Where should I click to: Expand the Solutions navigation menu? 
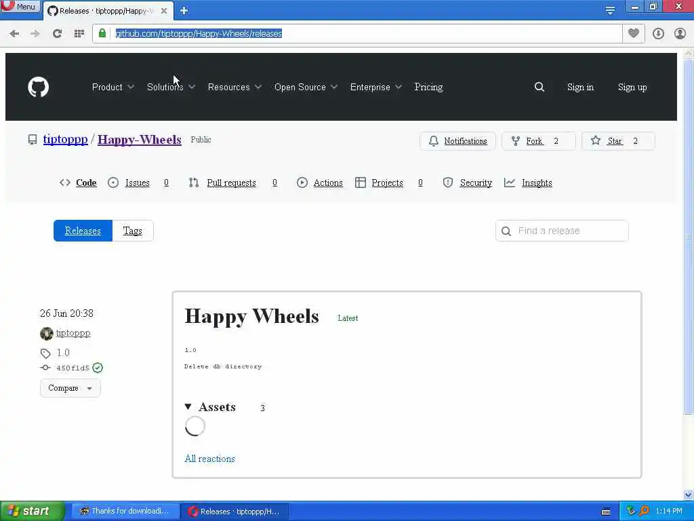pyautogui.click(x=171, y=88)
